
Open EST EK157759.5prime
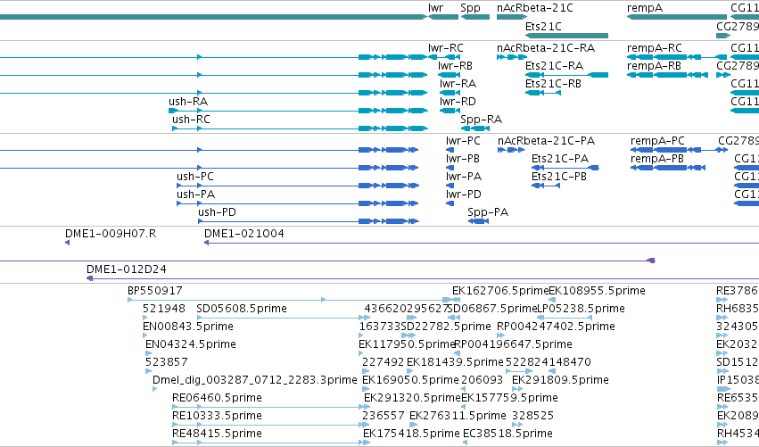(509, 398)
